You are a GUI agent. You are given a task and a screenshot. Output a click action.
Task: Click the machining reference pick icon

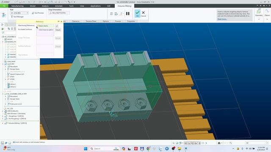56,26
